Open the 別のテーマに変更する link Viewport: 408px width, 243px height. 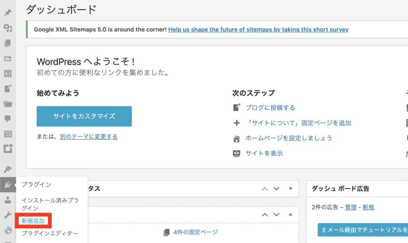pyautogui.click(x=89, y=137)
